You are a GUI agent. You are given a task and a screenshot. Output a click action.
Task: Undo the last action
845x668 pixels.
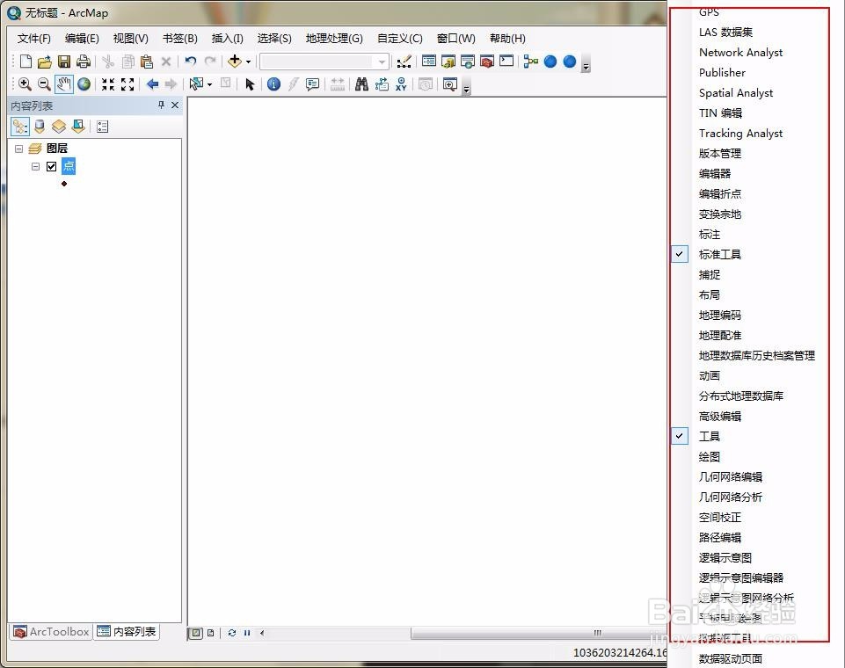pyautogui.click(x=190, y=62)
